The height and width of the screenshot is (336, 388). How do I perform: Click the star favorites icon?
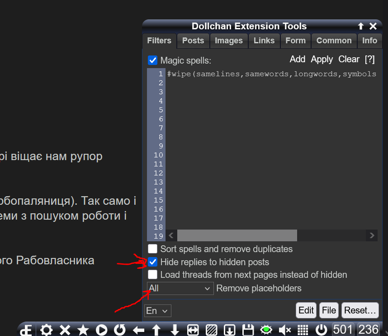pyautogui.click(x=83, y=330)
